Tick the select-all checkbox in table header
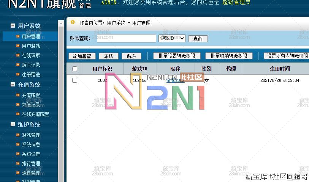Viewport: 309px width, 182px height. tap(74, 69)
